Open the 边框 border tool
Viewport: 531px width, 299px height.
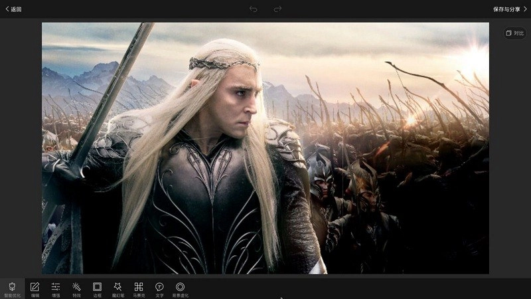tap(97, 288)
